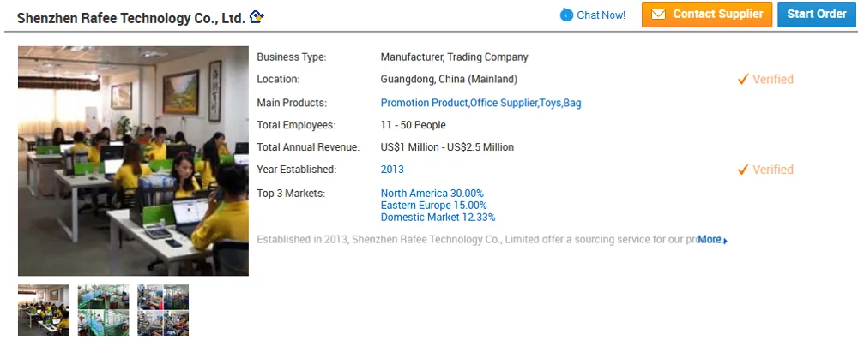Select North America 30.00% market link
Viewport: 858px width, 340px height.
pos(432,194)
